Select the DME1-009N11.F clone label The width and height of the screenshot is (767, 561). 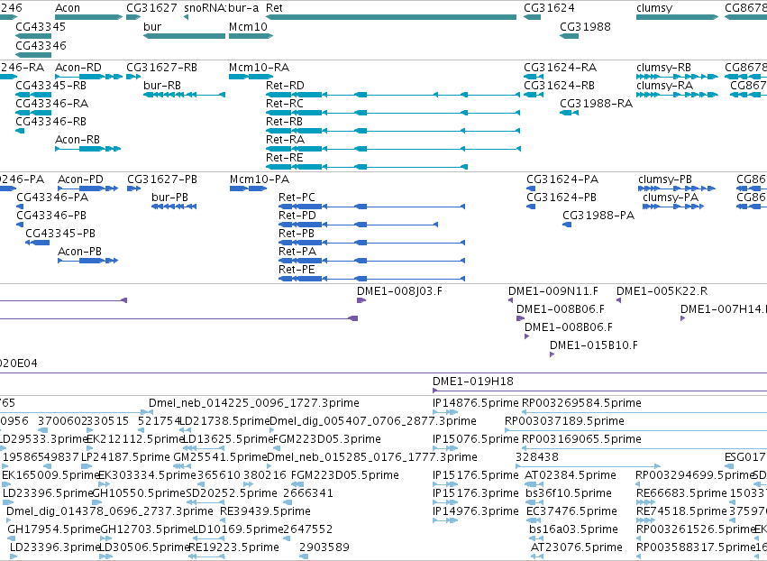553,291
